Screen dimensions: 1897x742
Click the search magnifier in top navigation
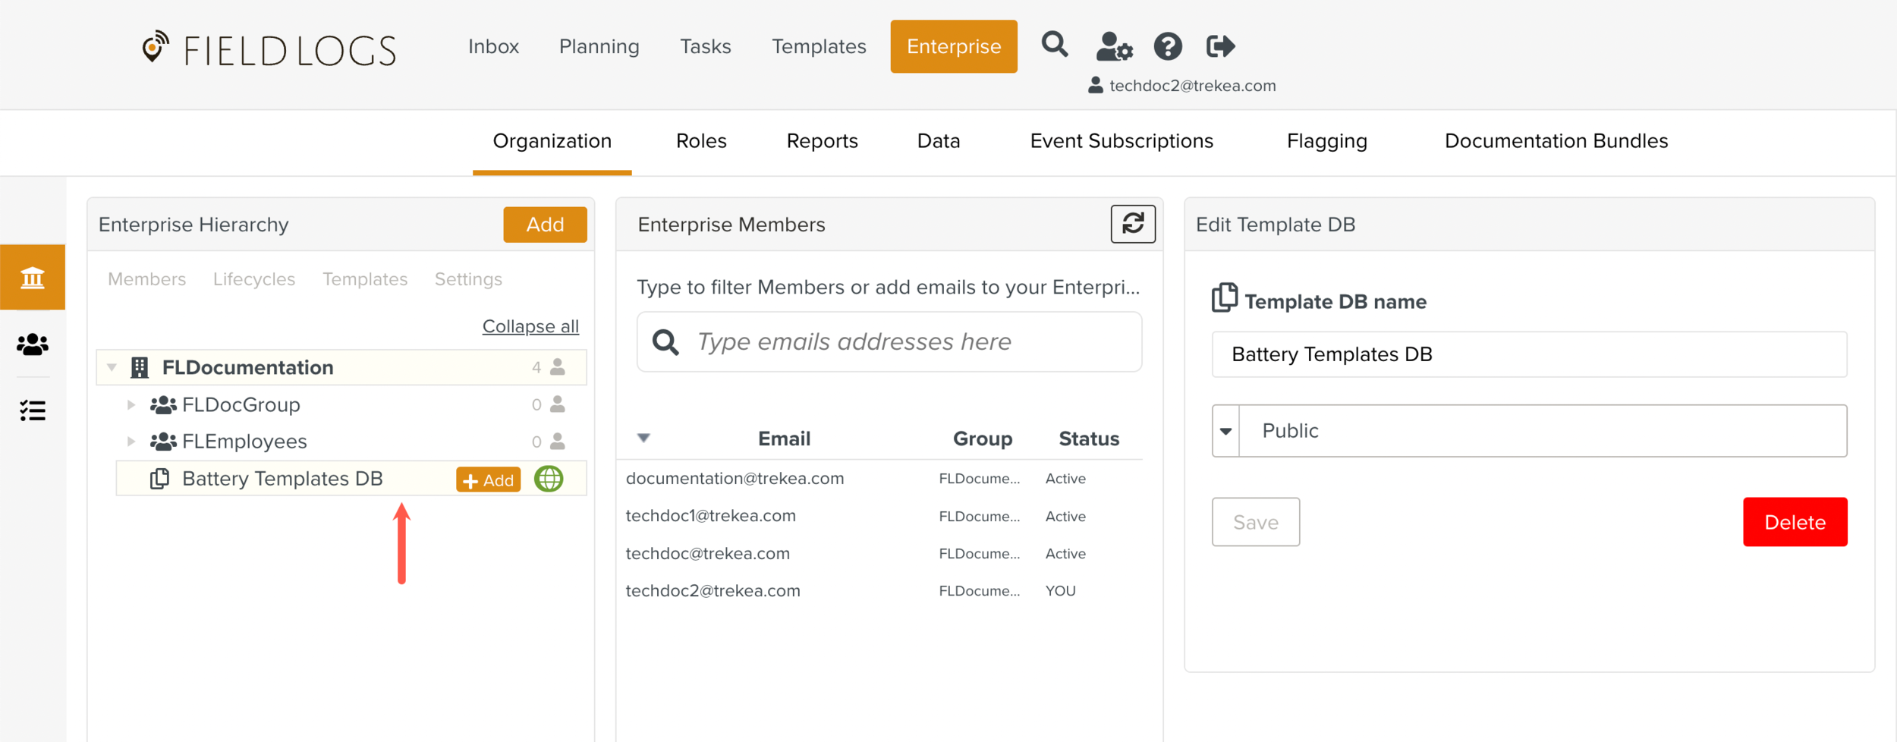coord(1054,46)
